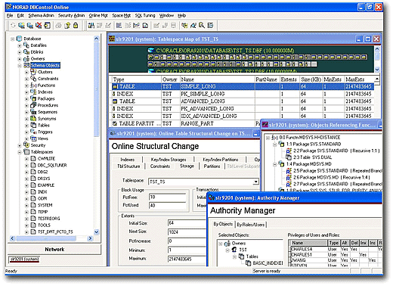Click the PctFree input field
The width and height of the screenshot is (393, 286).
tap(167, 197)
